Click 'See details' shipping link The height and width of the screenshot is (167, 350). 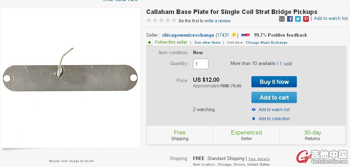tap(259, 159)
